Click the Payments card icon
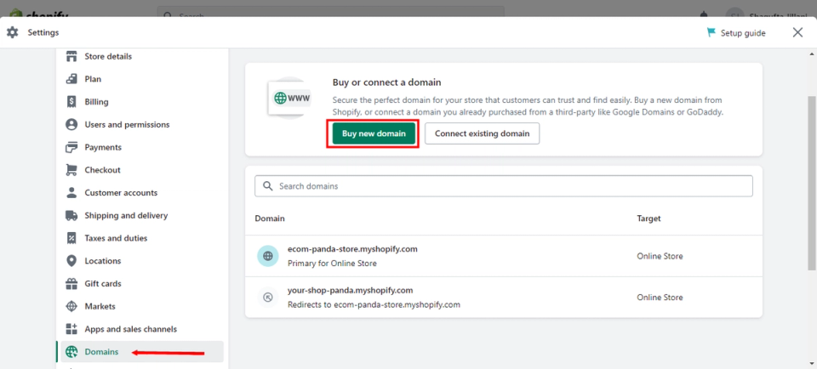Viewport: 817px width, 369px height. 71,147
